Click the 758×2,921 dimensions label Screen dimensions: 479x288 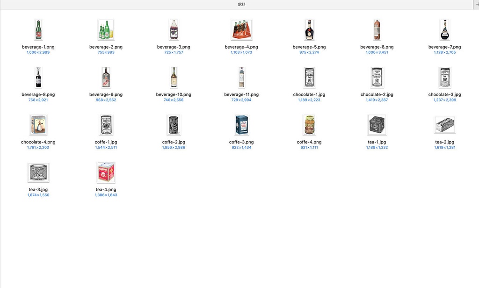pos(38,100)
